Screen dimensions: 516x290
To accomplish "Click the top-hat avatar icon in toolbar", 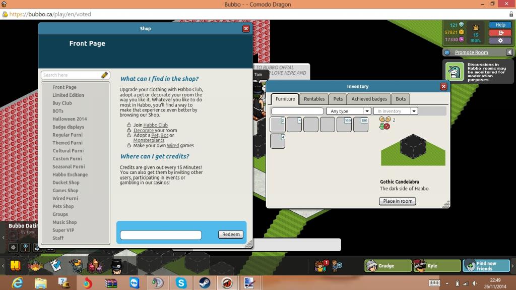I will click(x=116, y=266).
